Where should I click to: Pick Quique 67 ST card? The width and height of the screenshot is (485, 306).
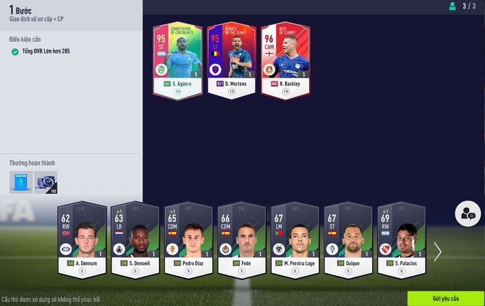(x=348, y=240)
